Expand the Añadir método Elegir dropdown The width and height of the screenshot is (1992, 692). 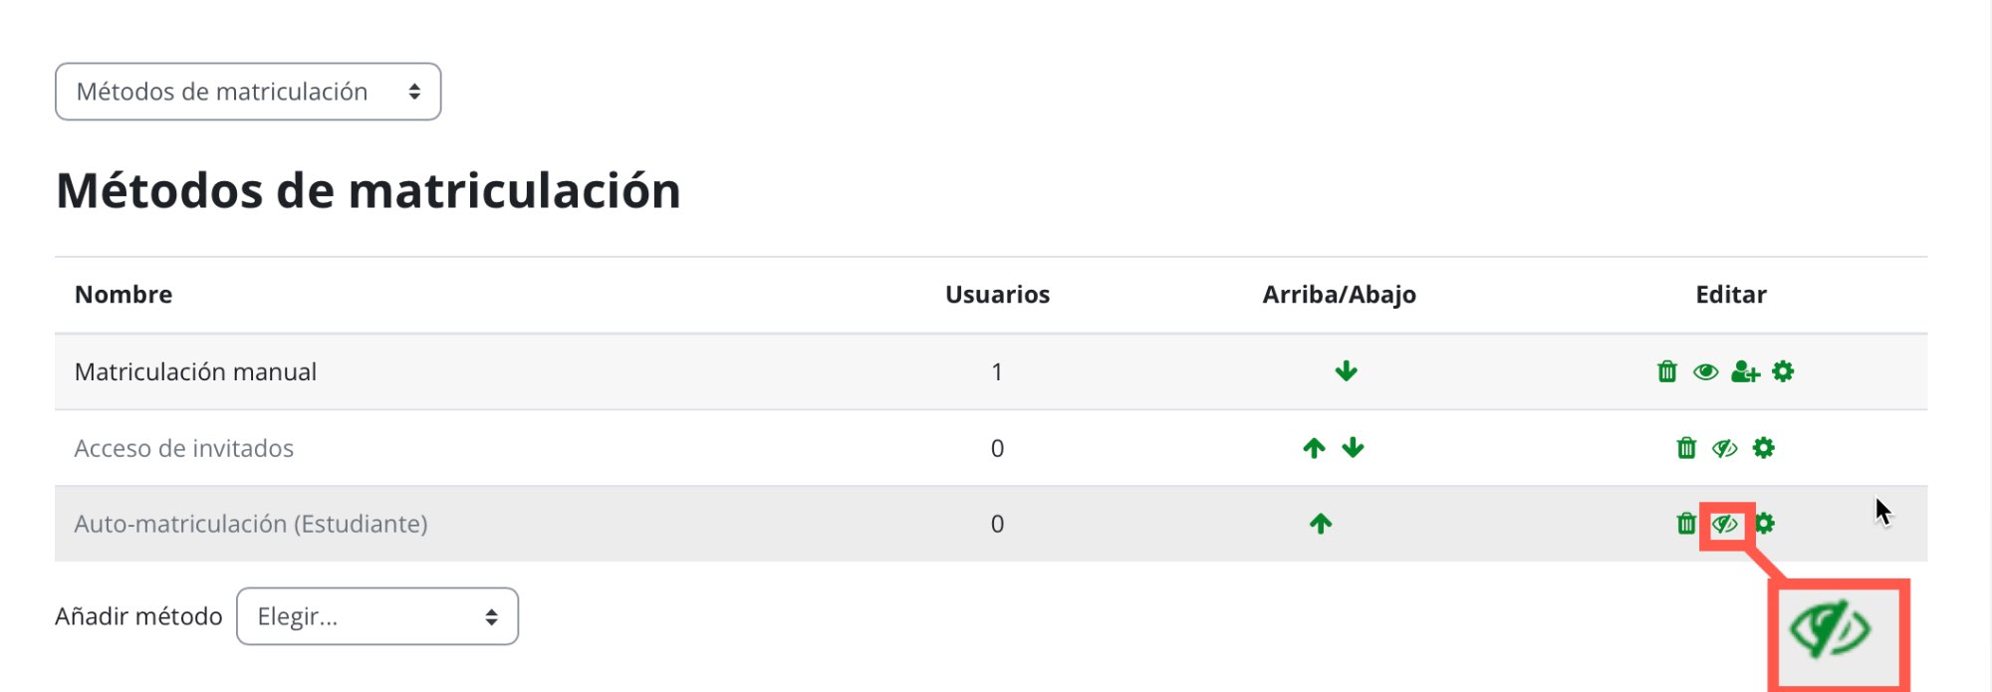tap(377, 616)
